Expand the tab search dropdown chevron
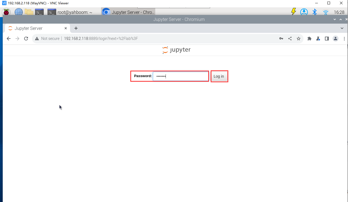The image size is (348, 202). coord(342,28)
